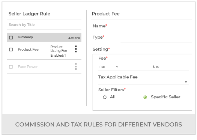
Task: Click the Tax Applicable Fee label
Action: pyautogui.click(x=118, y=77)
